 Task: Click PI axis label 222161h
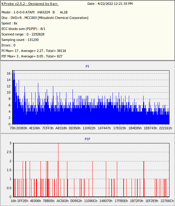click(166, 128)
